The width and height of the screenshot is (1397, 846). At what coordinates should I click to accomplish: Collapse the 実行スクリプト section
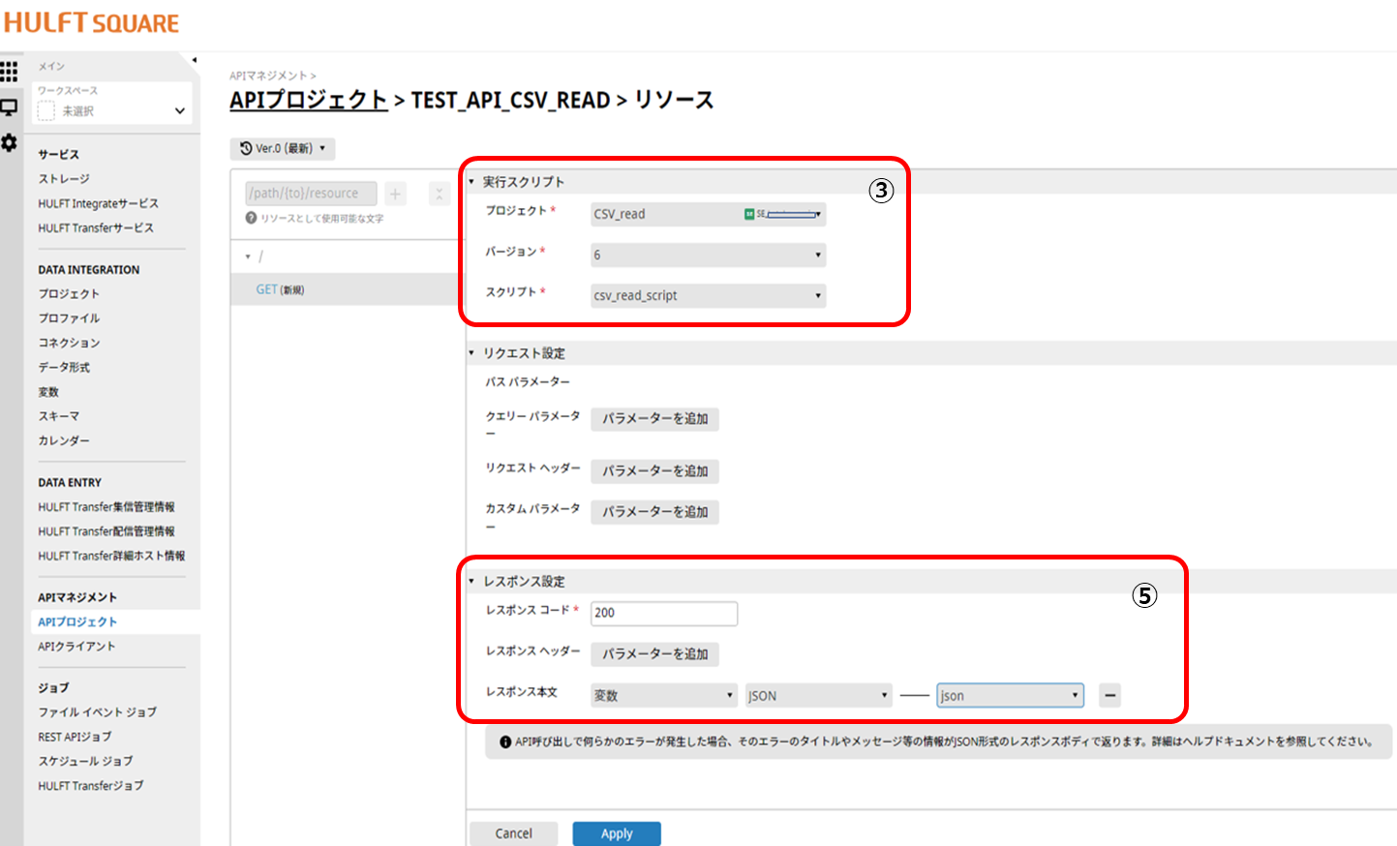(471, 181)
